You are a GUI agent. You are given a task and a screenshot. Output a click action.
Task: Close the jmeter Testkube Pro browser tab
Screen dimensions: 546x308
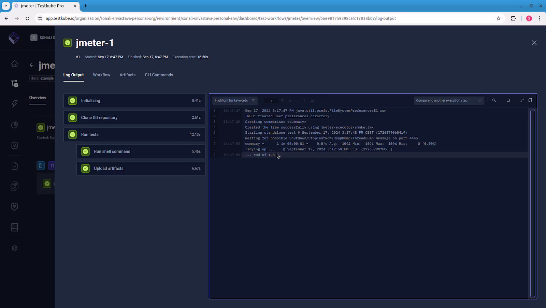click(x=75, y=6)
